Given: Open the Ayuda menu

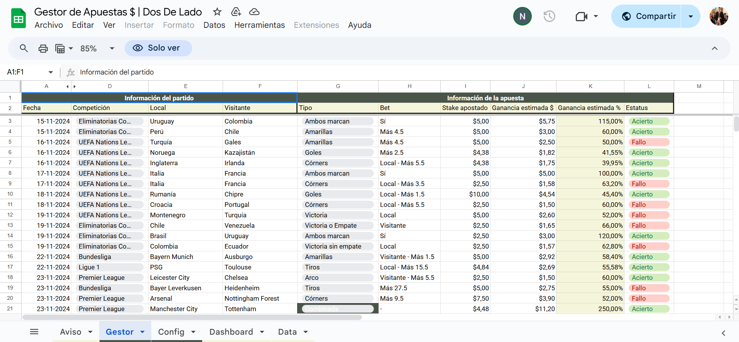Looking at the screenshot, I should click(x=360, y=25).
